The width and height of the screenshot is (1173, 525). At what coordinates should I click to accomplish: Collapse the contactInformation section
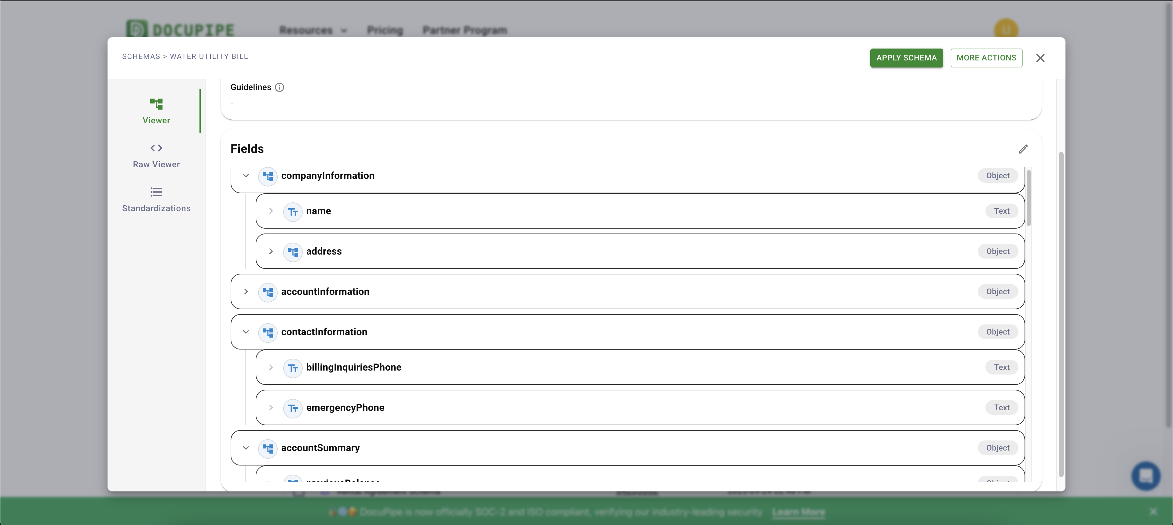point(246,332)
